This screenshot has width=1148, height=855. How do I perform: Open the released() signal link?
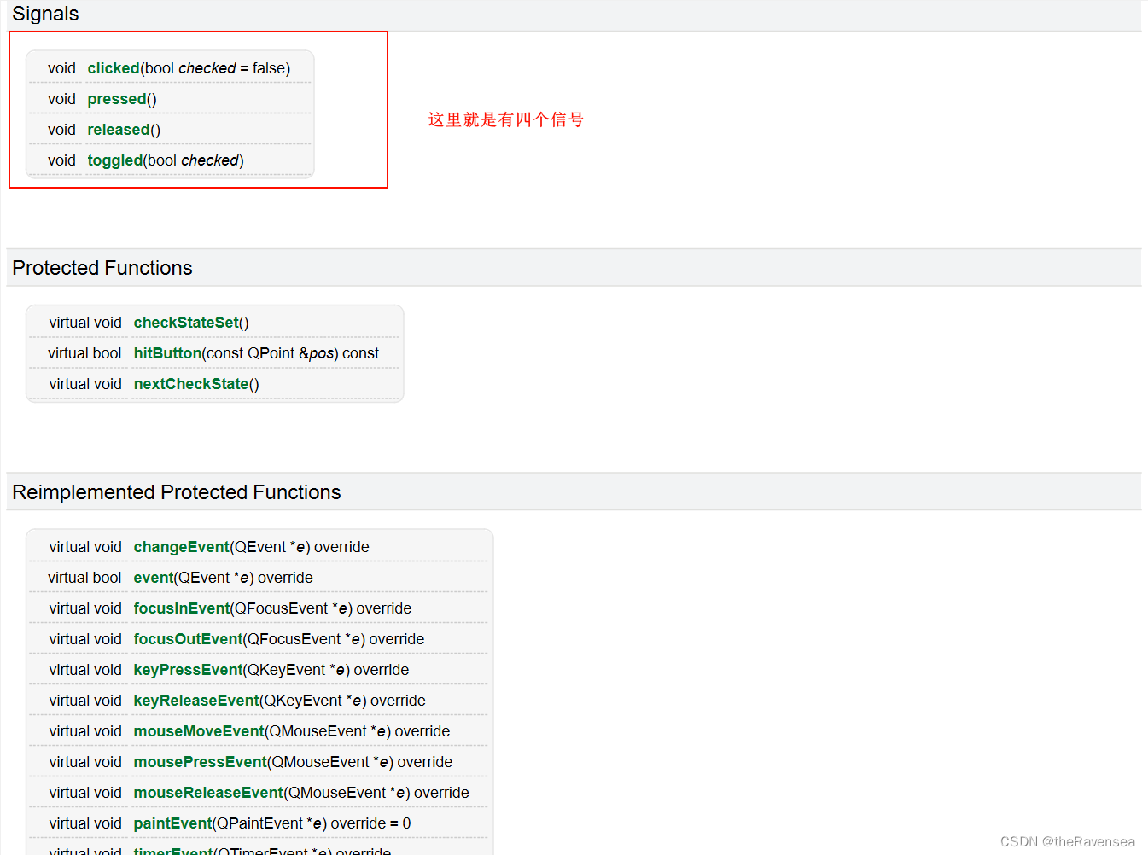click(x=119, y=130)
